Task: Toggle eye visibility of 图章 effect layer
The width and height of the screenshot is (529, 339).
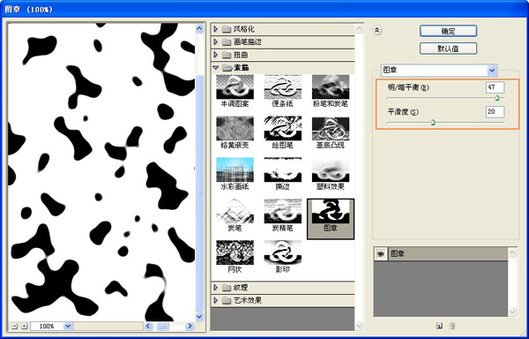Action: pyautogui.click(x=381, y=254)
